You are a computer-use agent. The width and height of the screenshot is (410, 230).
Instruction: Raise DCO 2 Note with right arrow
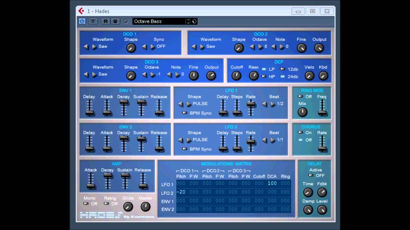point(282,47)
